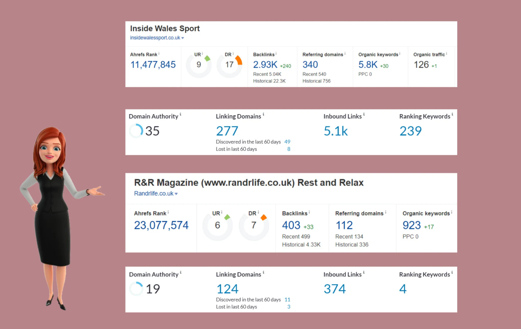Viewport: 521px width, 329px height.
Task: Click the 340 referring domains link
Action: (x=310, y=65)
